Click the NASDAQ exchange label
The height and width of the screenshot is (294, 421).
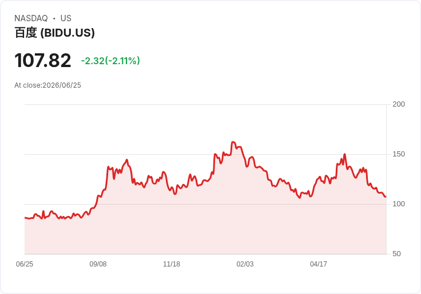(31, 18)
